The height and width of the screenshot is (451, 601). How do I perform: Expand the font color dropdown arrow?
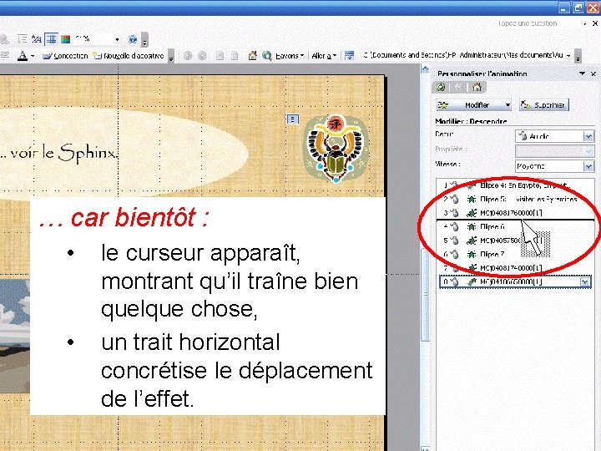click(x=33, y=56)
